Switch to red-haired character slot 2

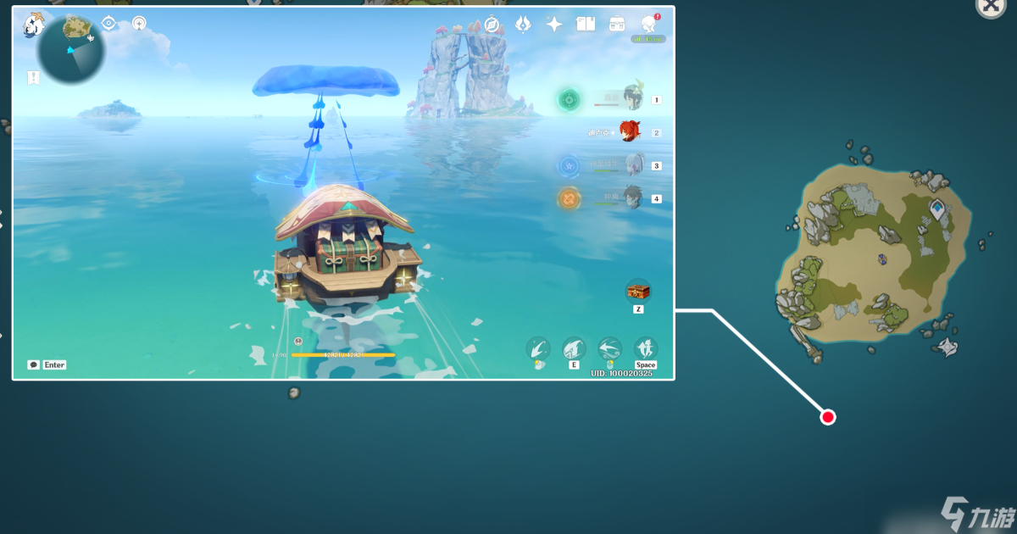coord(629,131)
